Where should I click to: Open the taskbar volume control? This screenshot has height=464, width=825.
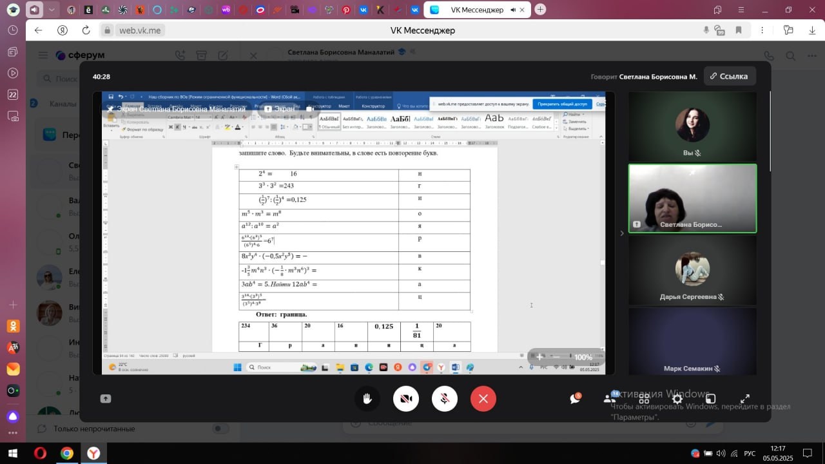point(721,453)
